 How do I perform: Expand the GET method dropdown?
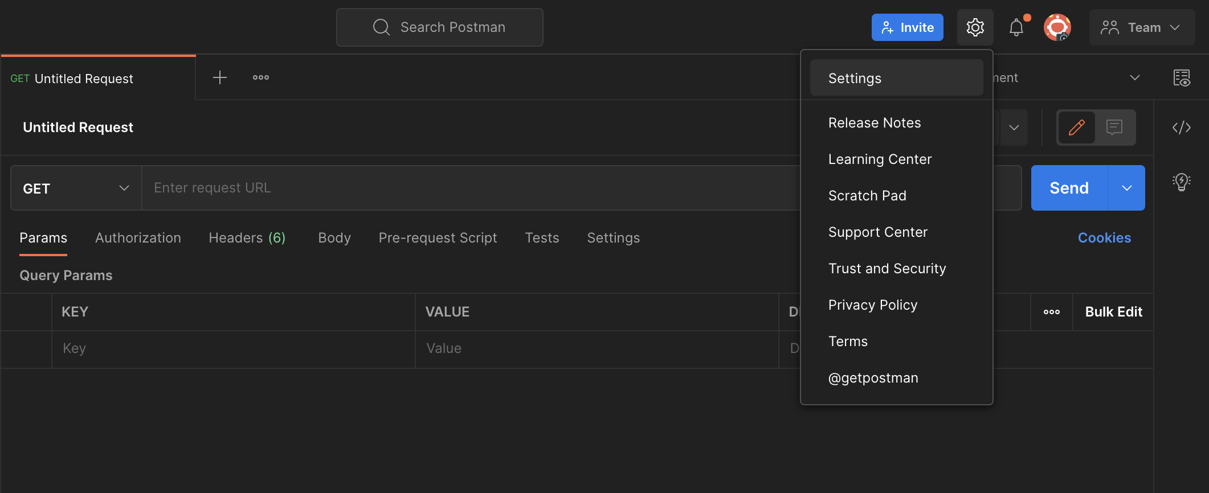coord(76,188)
